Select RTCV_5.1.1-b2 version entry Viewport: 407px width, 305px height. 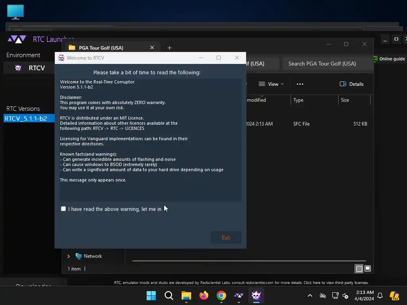click(29, 118)
